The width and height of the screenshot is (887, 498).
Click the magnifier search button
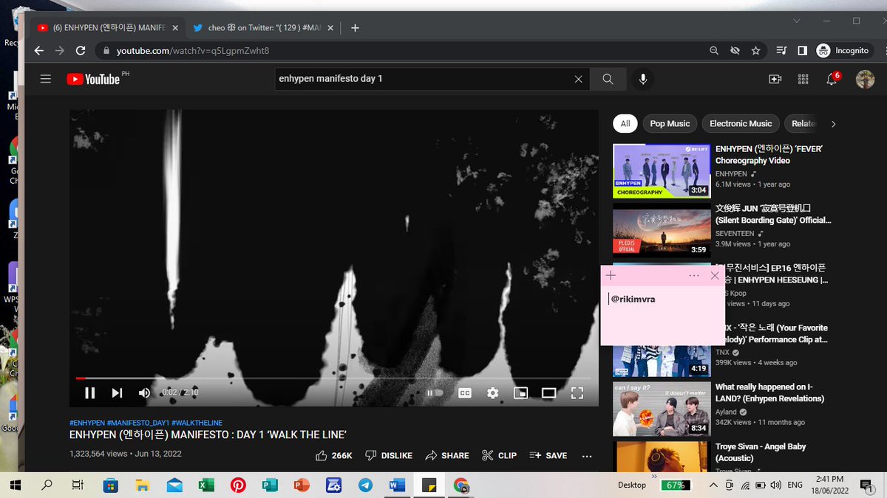tap(608, 79)
